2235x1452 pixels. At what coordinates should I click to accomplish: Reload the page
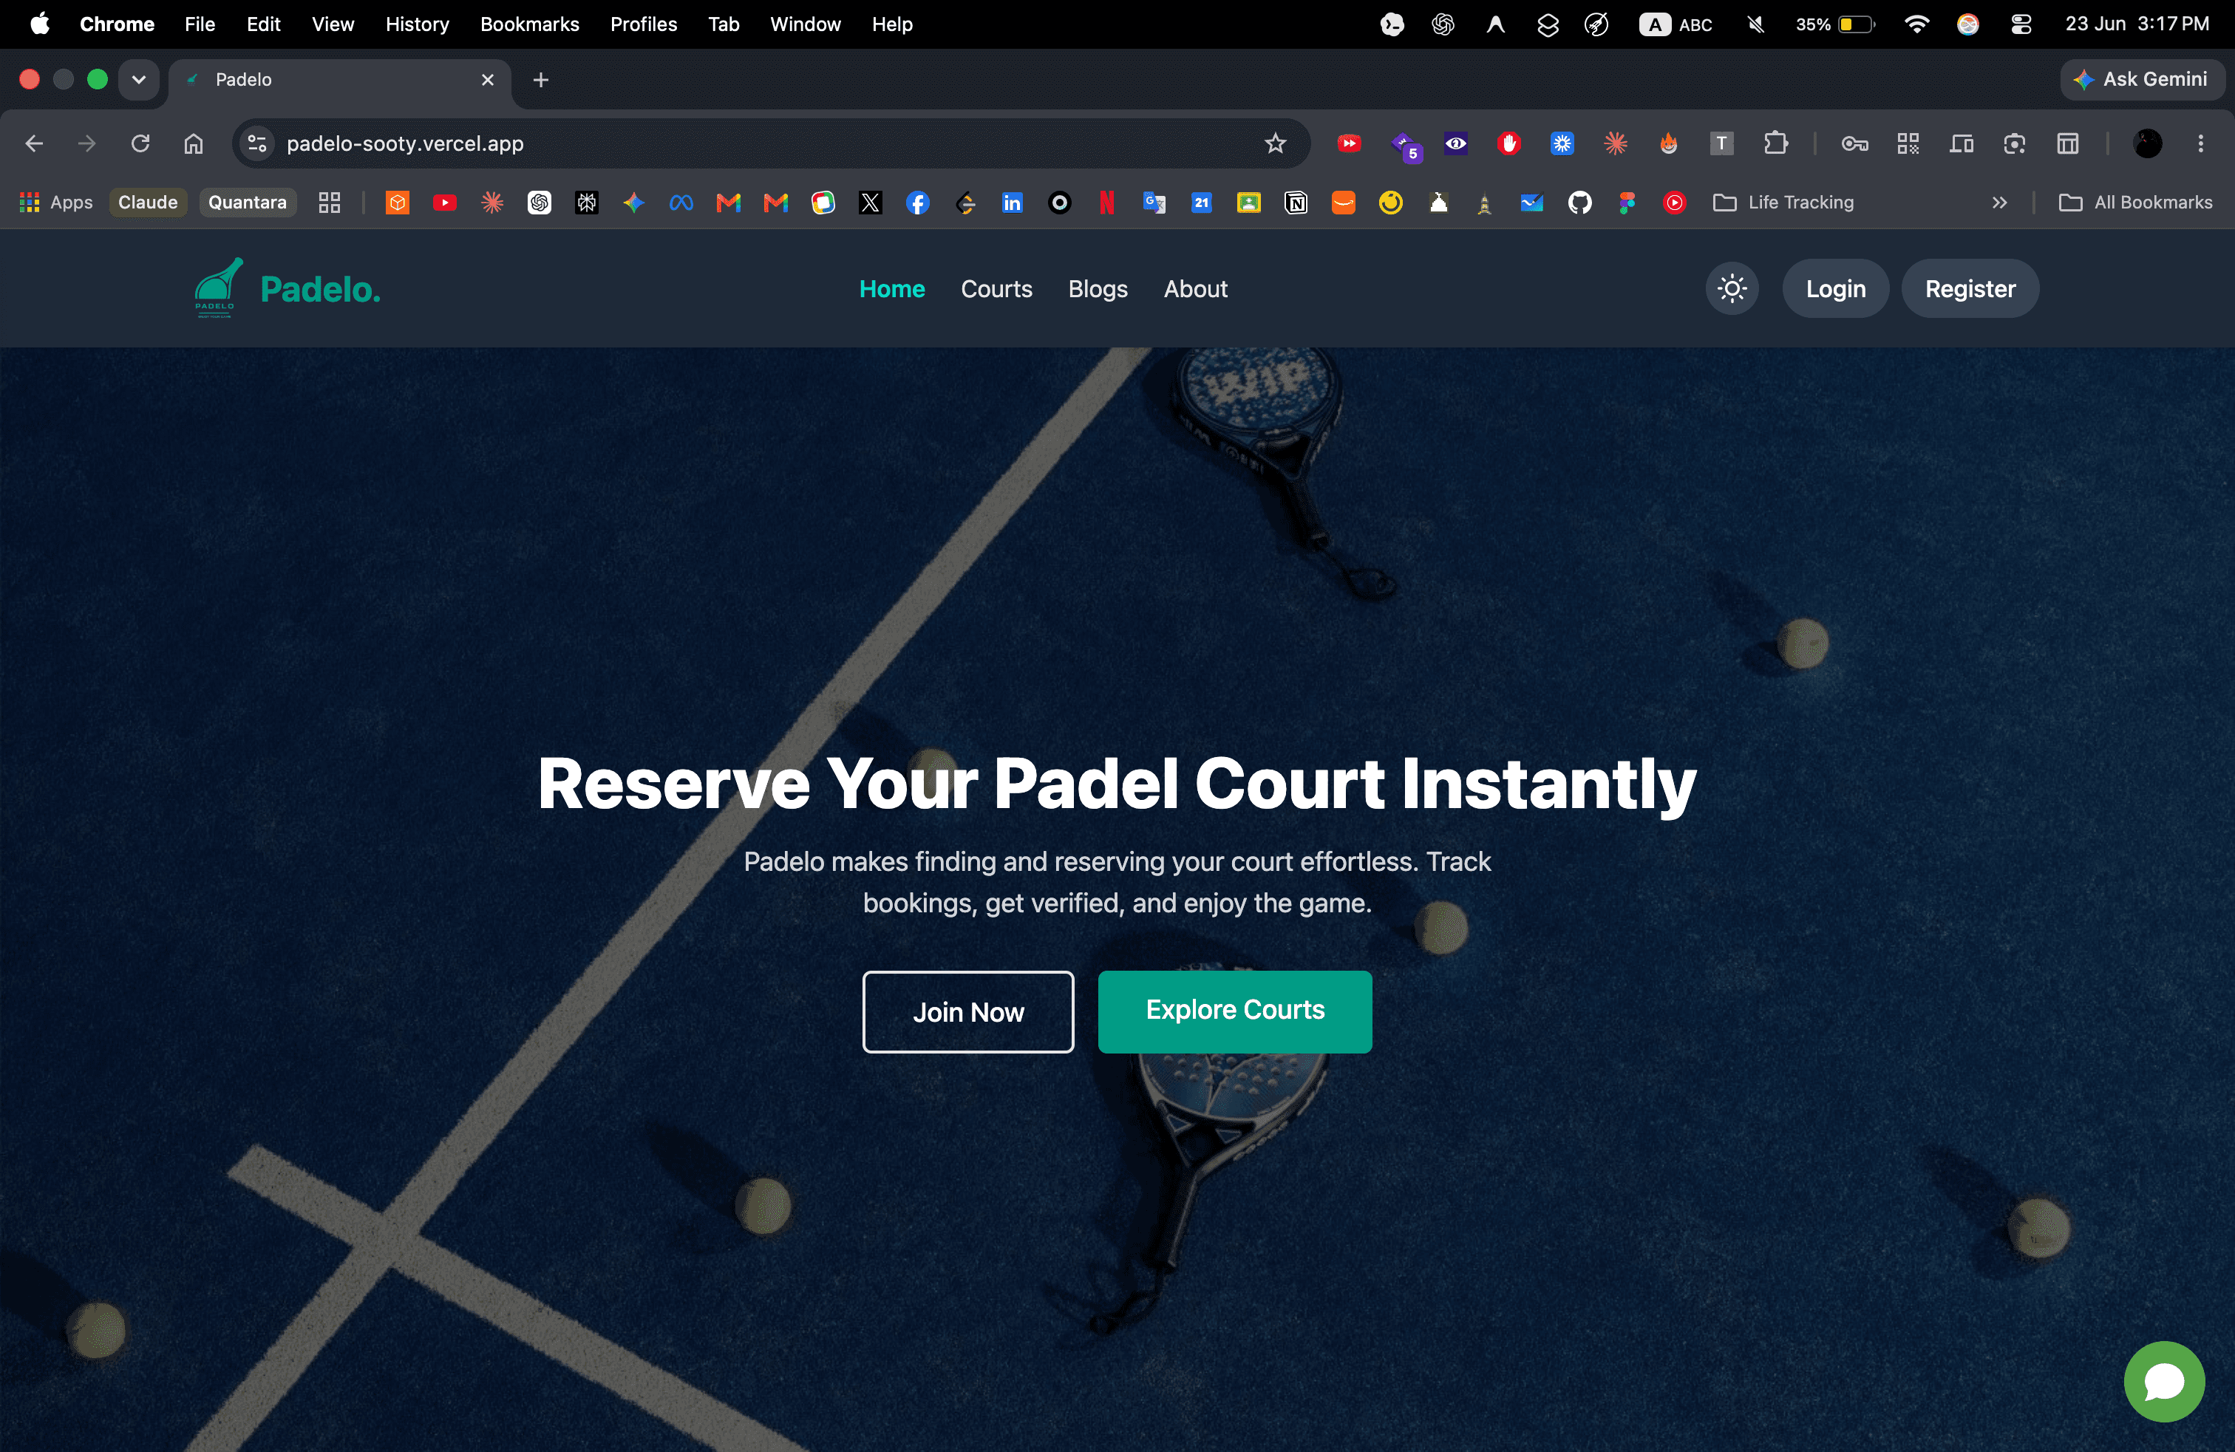coord(140,143)
